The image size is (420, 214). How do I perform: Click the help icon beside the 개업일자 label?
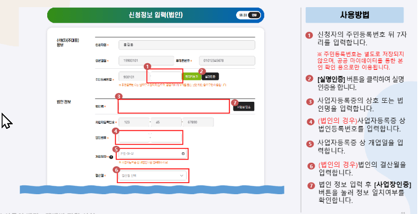pyautogui.click(x=111, y=157)
